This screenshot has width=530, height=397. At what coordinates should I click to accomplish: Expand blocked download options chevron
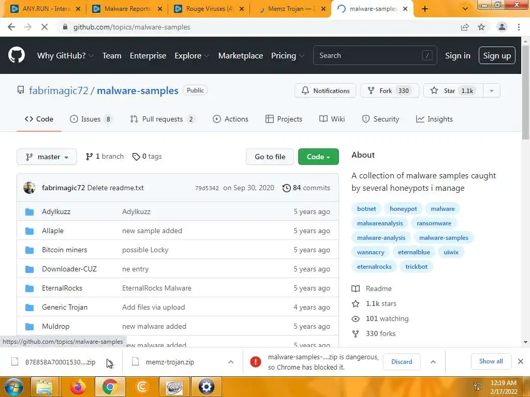tap(433, 362)
